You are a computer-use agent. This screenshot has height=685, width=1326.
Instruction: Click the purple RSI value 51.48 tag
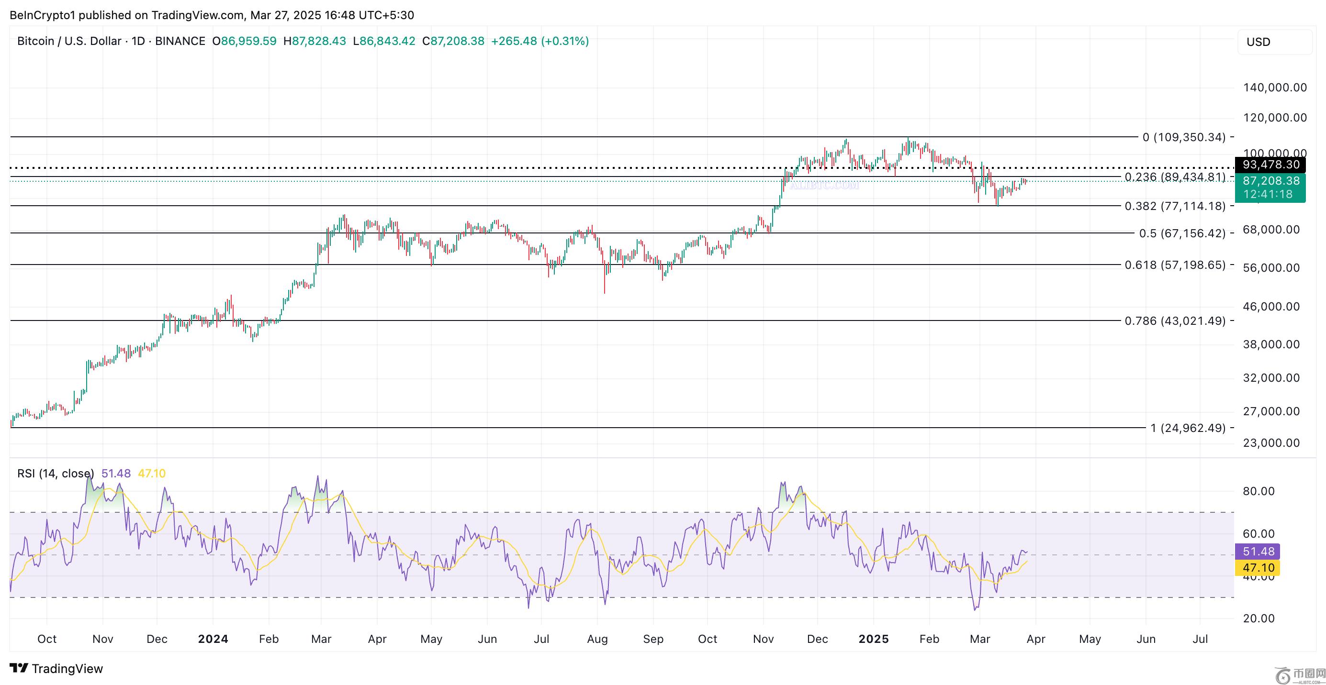coord(1258,552)
